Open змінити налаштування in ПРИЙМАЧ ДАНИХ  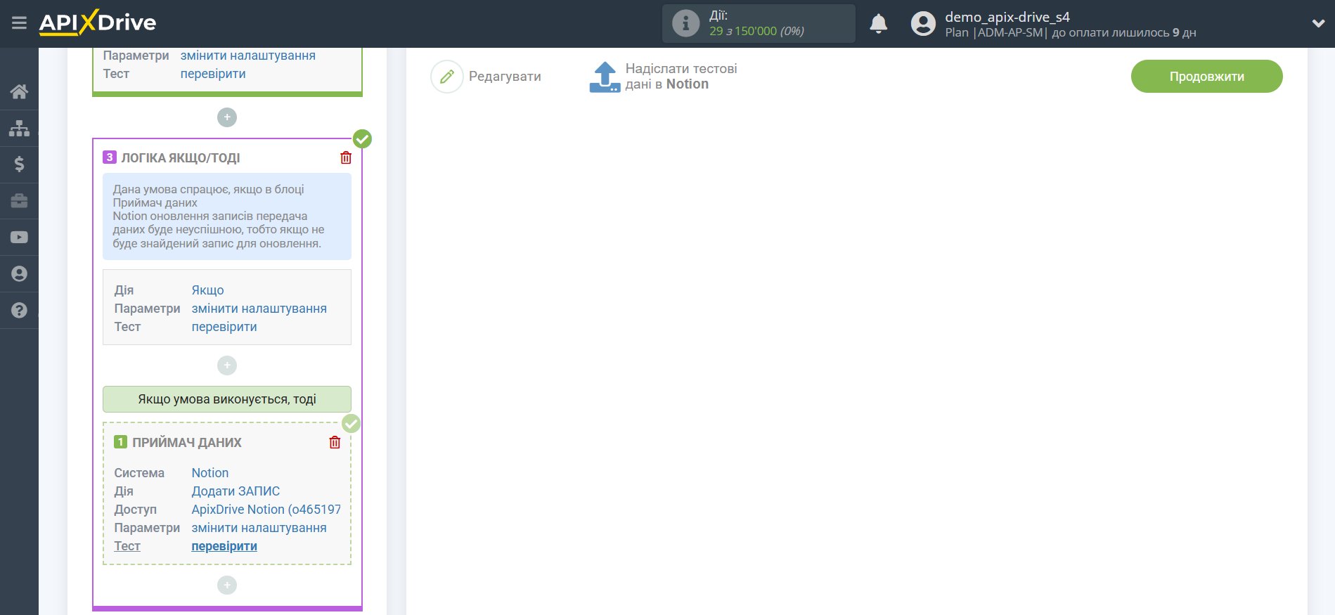click(x=259, y=528)
